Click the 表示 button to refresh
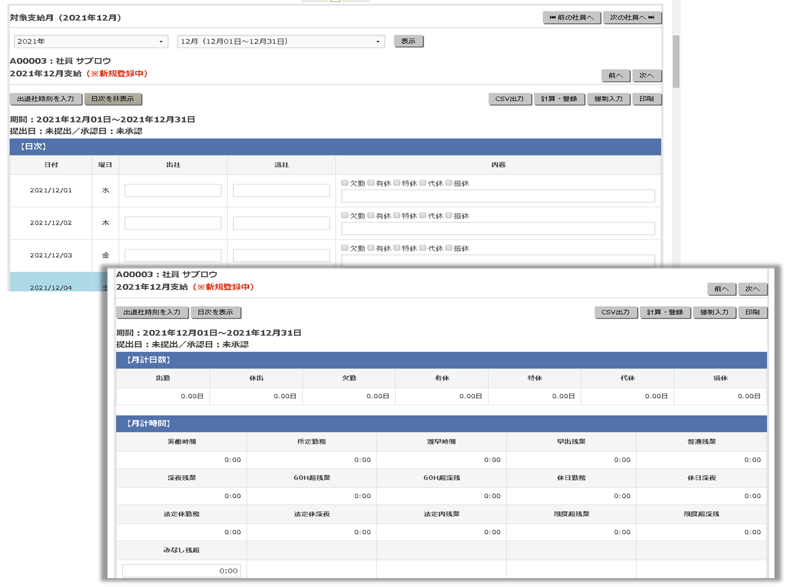This screenshot has width=787, height=587. [408, 41]
